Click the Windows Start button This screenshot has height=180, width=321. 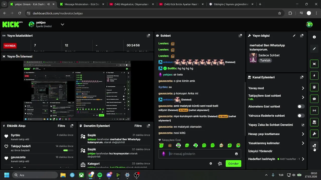tap(7, 175)
